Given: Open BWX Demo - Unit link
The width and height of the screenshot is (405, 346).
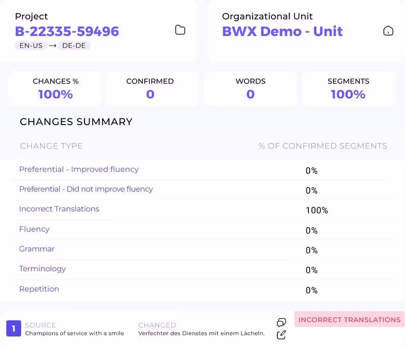Looking at the screenshot, I should [282, 31].
